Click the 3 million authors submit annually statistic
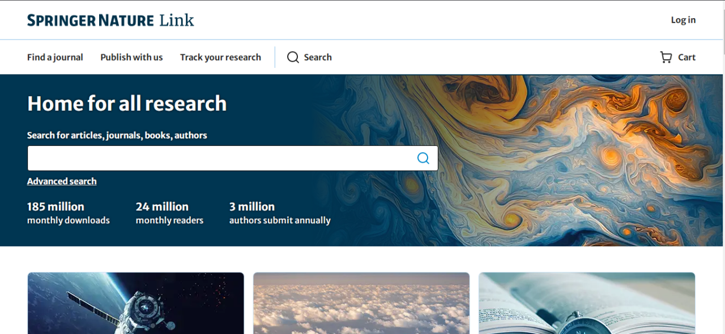Viewport: 725px width, 334px height. (280, 213)
